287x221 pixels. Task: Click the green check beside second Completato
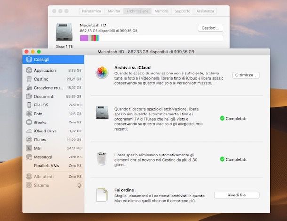coord(222,159)
